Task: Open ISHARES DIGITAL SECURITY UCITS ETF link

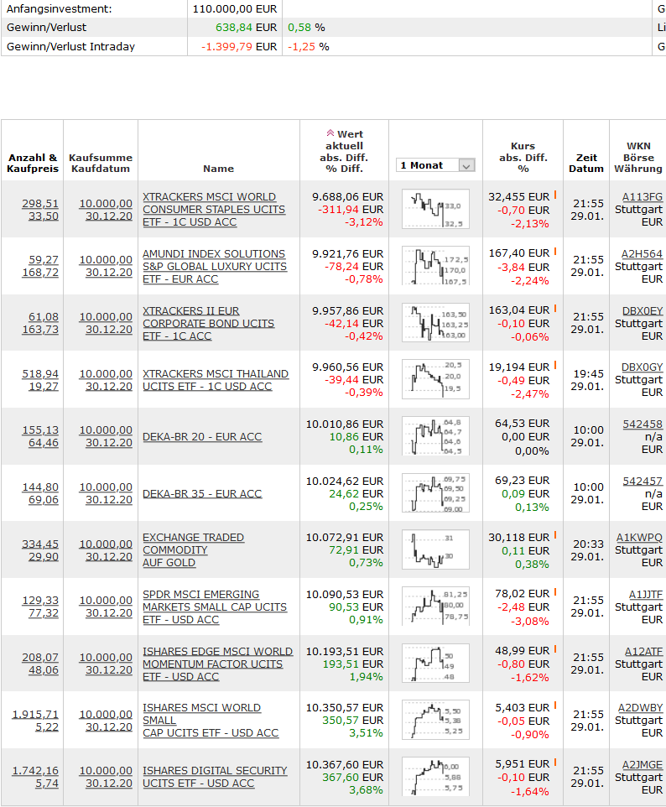Action: 215,777
